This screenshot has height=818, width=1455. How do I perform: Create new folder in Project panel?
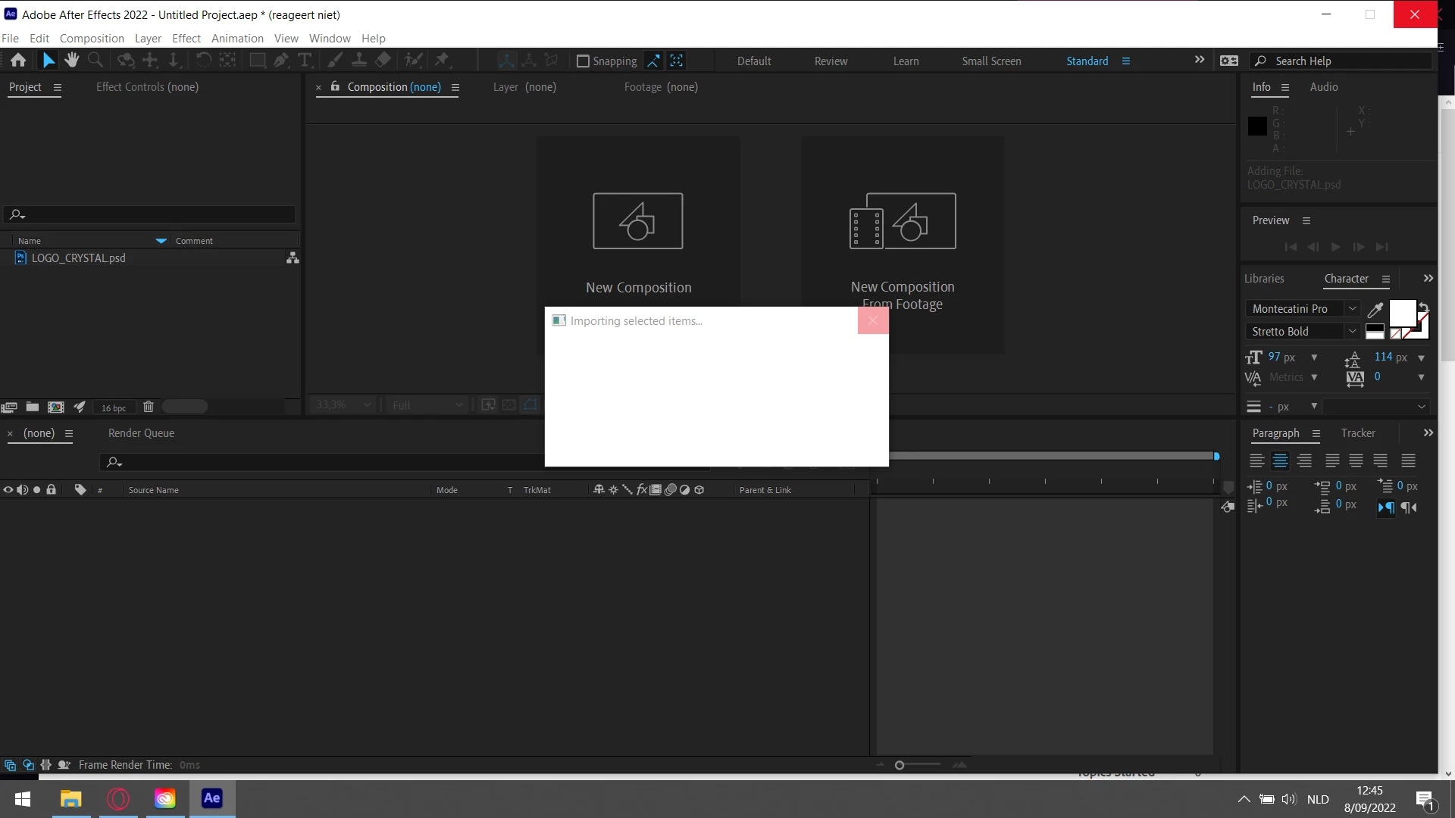coord(33,407)
